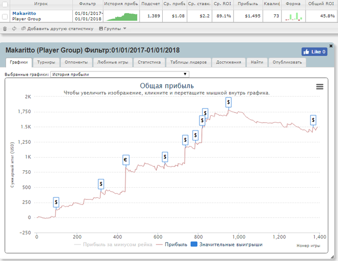Open the Турниры tab
The height and width of the screenshot is (261, 338).
(46, 62)
